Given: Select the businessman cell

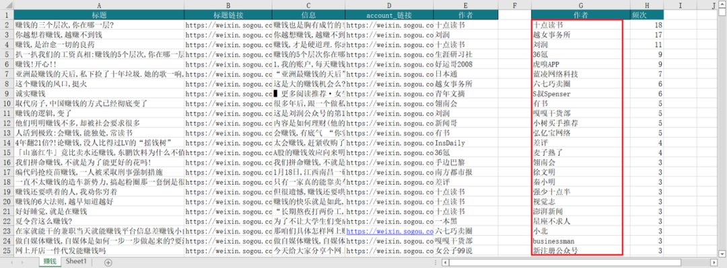Looking at the screenshot, I should point(580,241).
